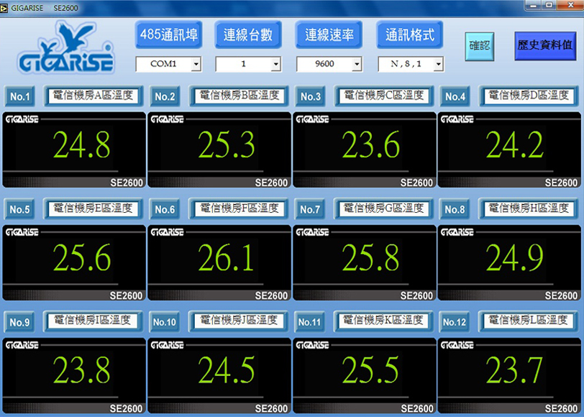Image resolution: width=584 pixels, height=417 pixels.
Task: Edit the 電信機房K區溫度 name field
Action: pyautogui.click(x=384, y=321)
